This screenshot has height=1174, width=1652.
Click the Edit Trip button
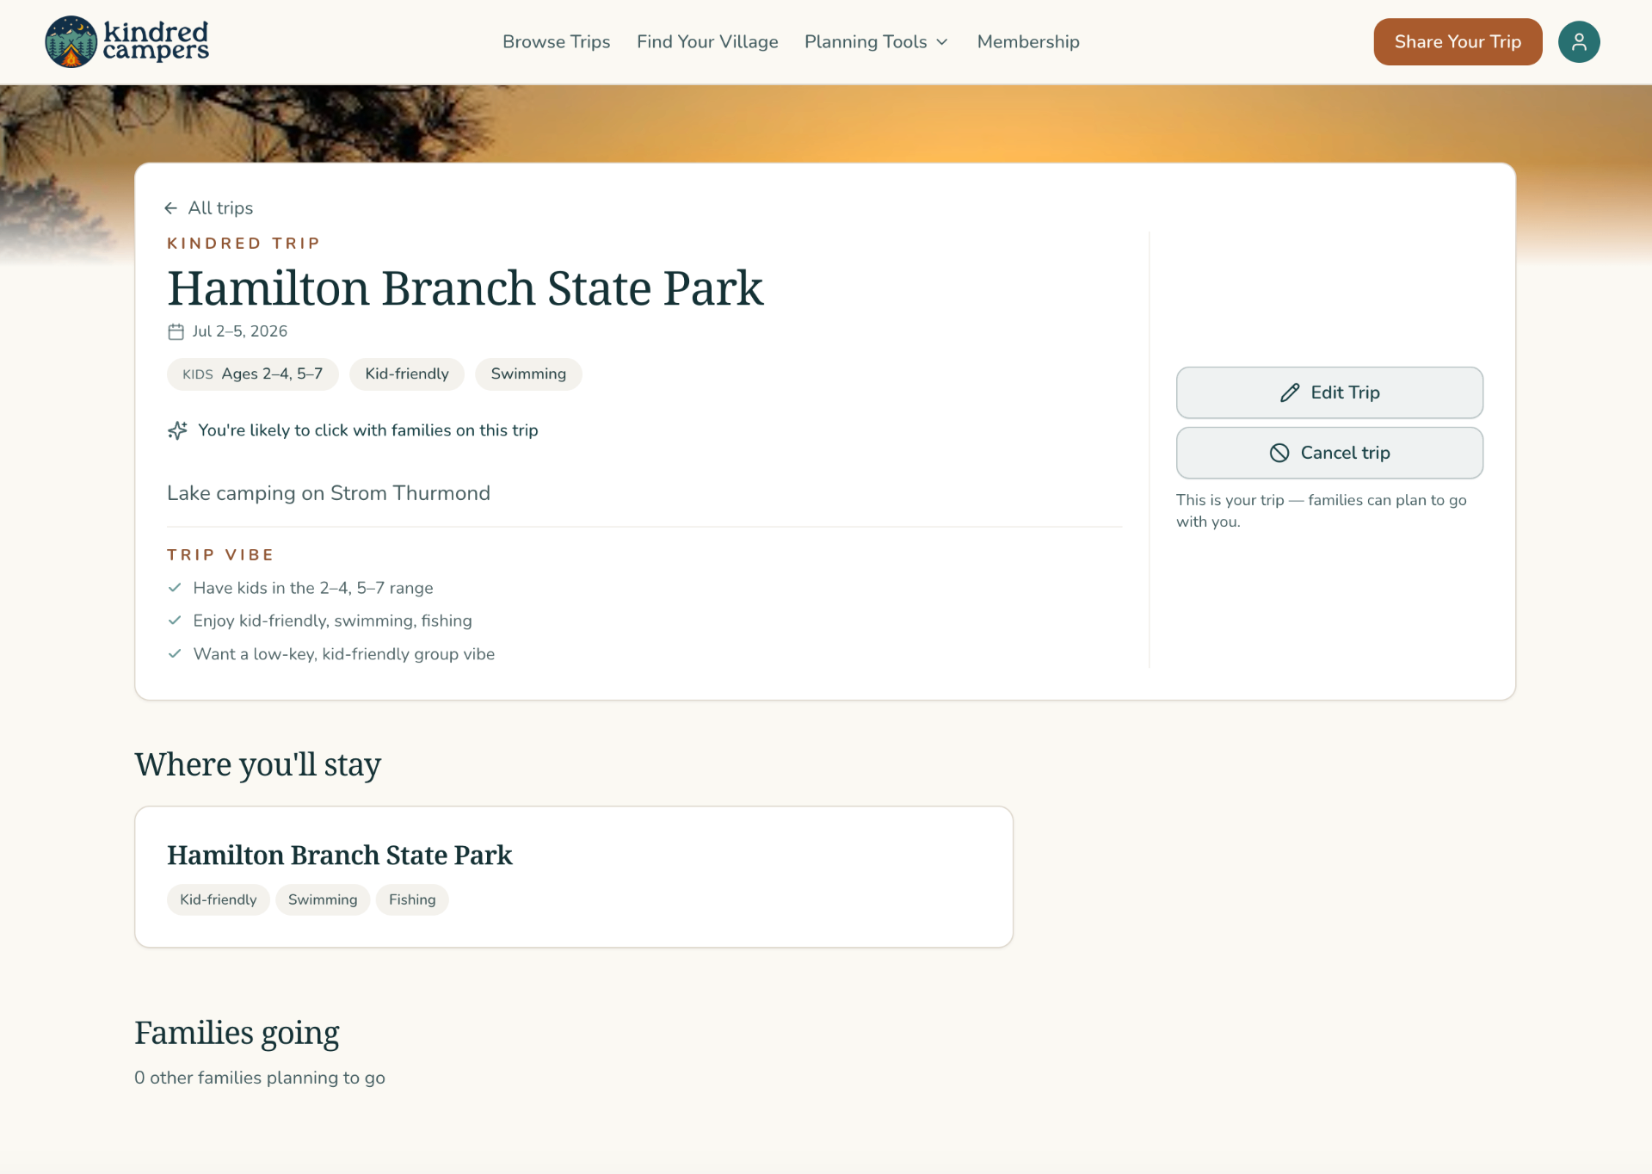[x=1329, y=392]
